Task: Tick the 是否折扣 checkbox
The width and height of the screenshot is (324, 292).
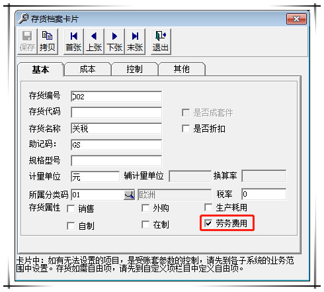Action: (186, 128)
